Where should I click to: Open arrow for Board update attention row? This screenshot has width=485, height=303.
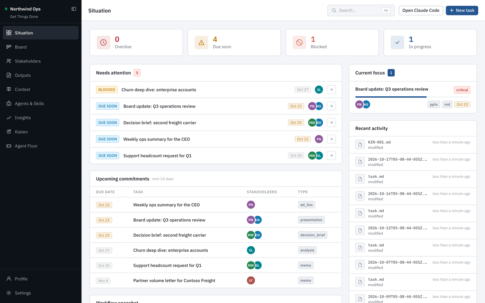pos(331,106)
